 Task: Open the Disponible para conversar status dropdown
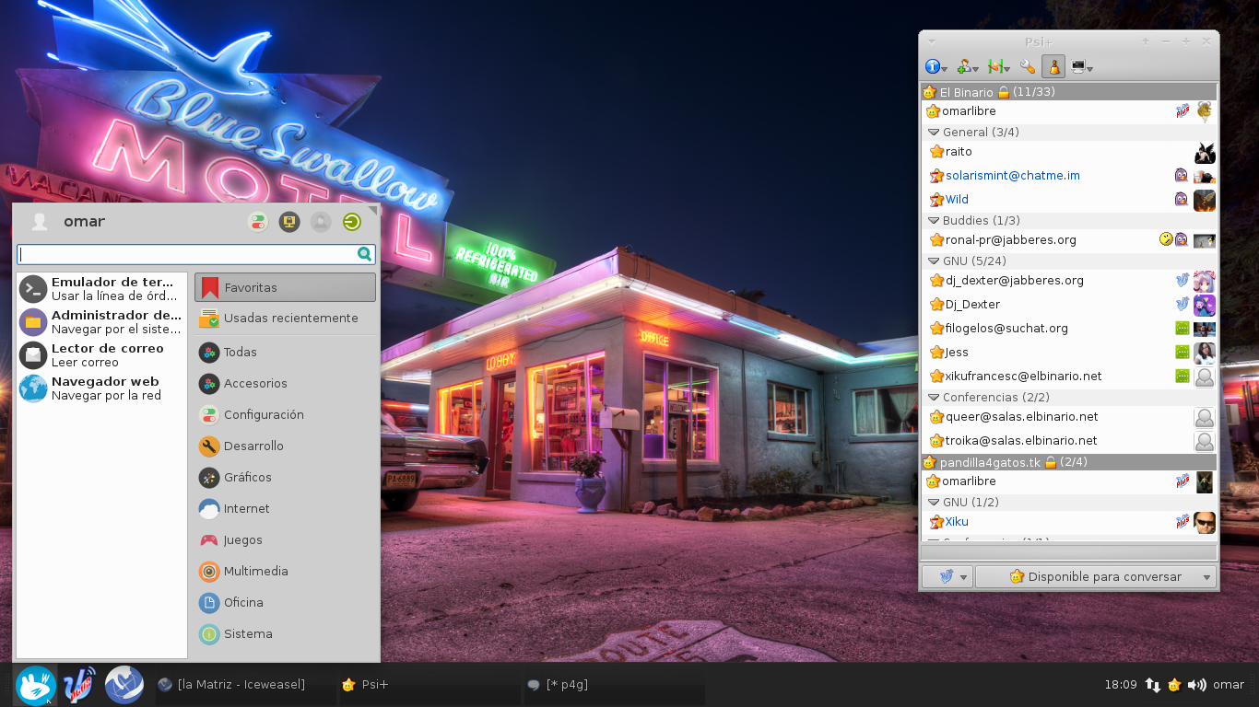(1096, 577)
